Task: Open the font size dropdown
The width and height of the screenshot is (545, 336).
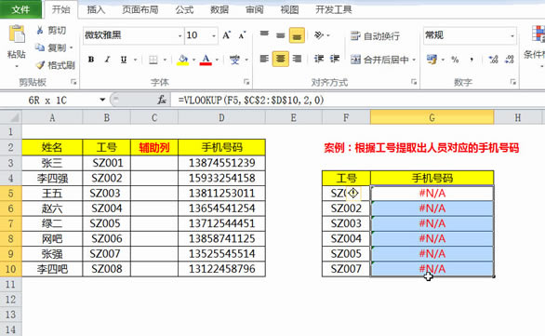Action: pos(214,35)
